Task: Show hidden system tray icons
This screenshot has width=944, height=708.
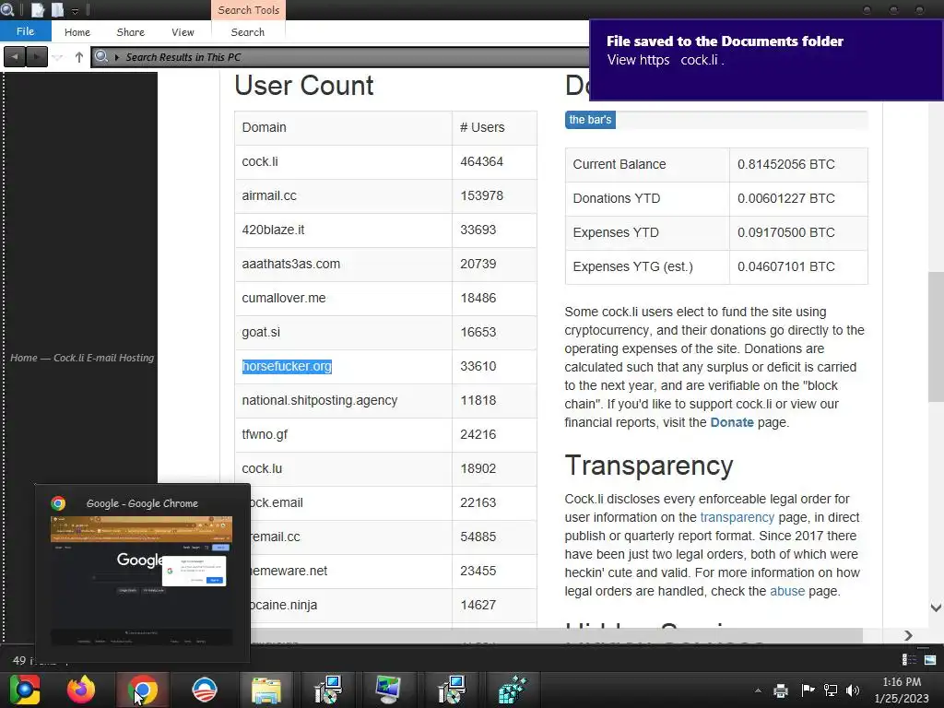Action: pyautogui.click(x=758, y=690)
